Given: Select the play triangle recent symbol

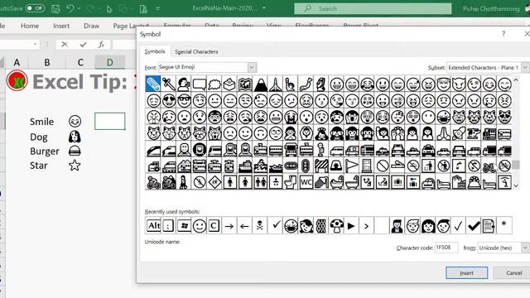Looking at the screenshot, I should click(351, 226).
